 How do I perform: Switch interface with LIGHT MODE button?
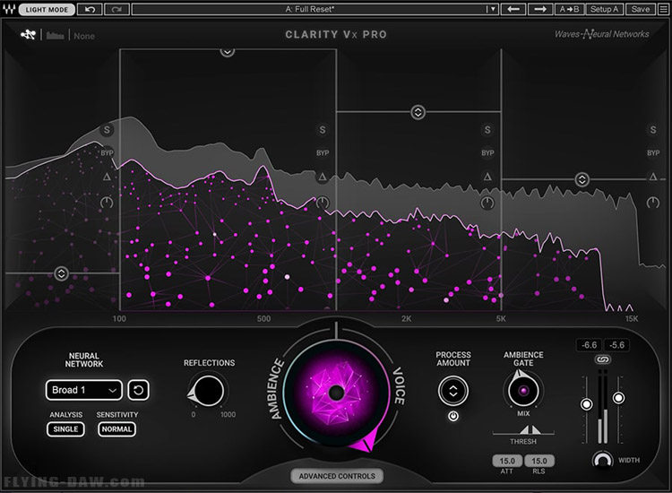tap(47, 9)
